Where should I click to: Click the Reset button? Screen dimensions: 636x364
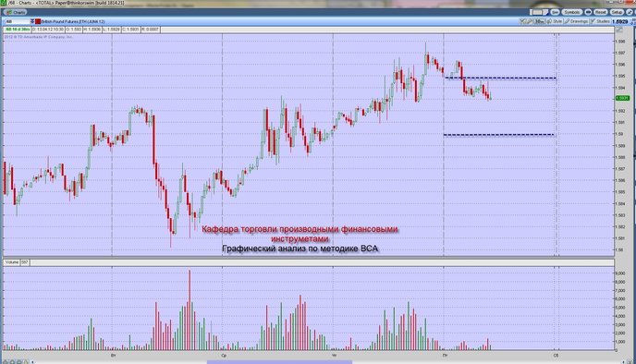tap(601, 12)
